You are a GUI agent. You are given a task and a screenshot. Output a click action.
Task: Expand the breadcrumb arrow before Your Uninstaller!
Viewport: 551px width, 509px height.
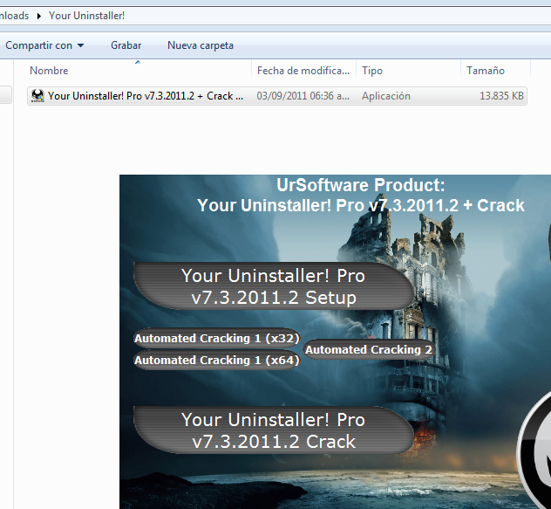[39, 16]
